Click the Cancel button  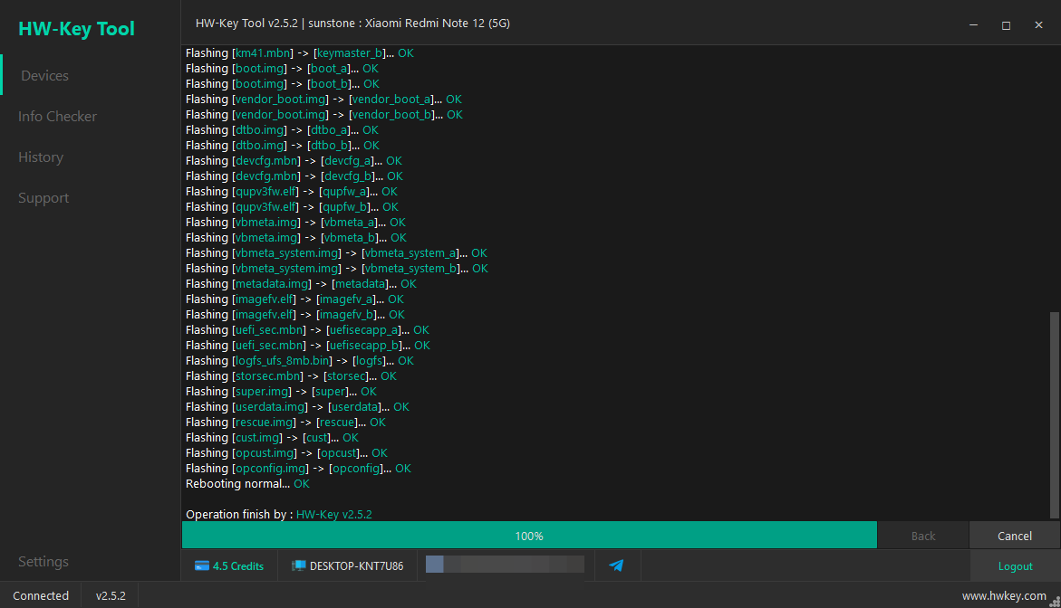(x=1014, y=536)
